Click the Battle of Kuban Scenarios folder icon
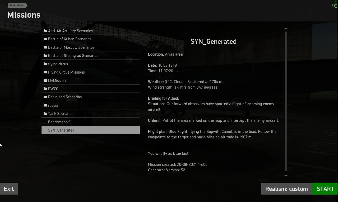 [x=45, y=39]
